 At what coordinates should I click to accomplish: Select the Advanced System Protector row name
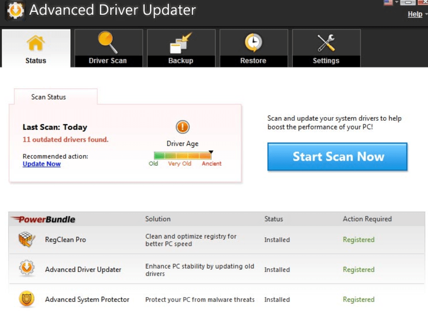[x=87, y=299]
